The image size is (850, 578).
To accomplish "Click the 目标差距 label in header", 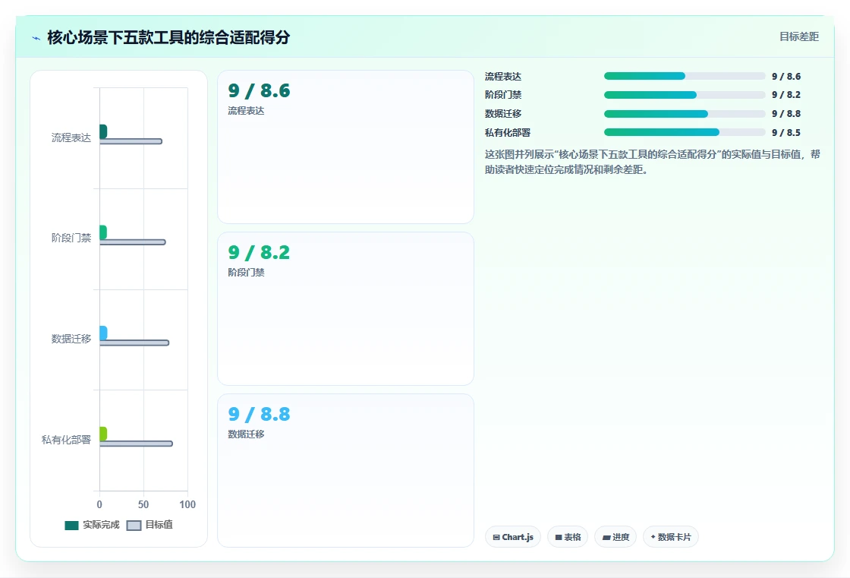I will point(798,36).
